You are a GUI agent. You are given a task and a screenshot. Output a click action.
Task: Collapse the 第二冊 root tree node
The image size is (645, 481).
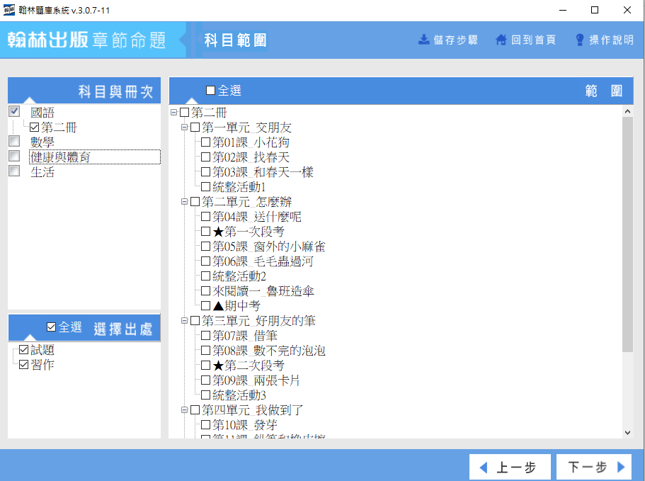tap(174, 113)
